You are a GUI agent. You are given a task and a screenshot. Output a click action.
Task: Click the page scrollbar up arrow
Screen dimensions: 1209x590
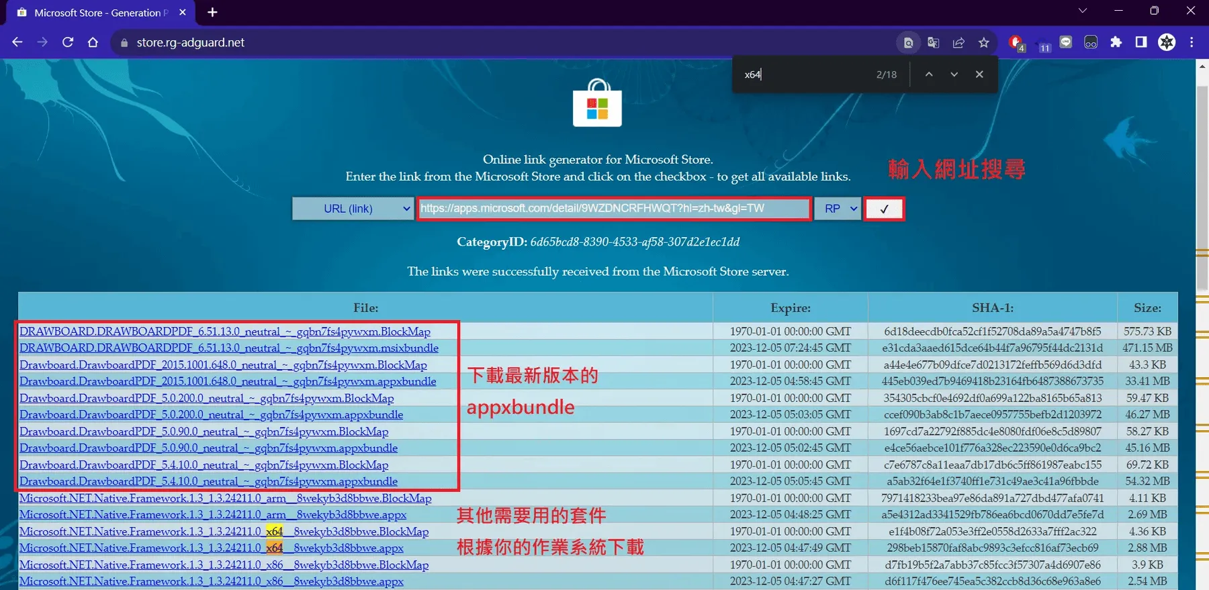click(x=1202, y=66)
